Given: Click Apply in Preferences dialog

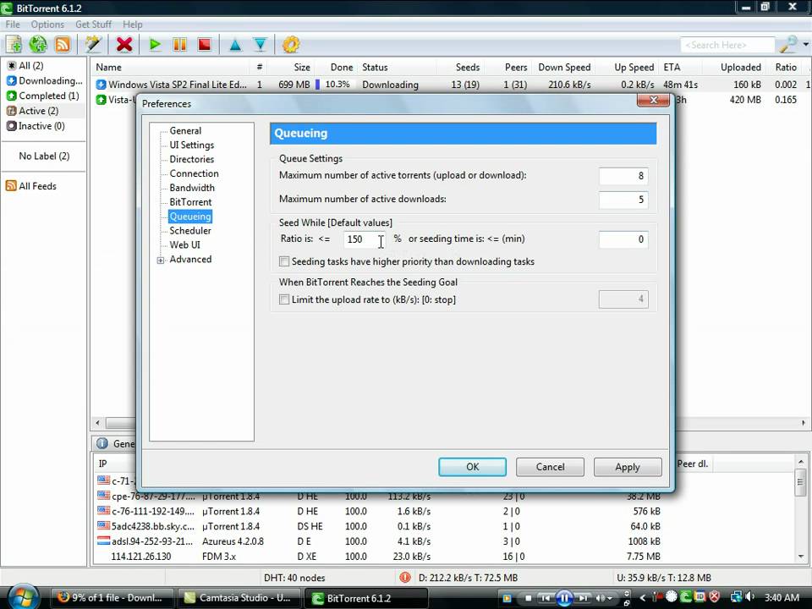Looking at the screenshot, I should pos(628,467).
